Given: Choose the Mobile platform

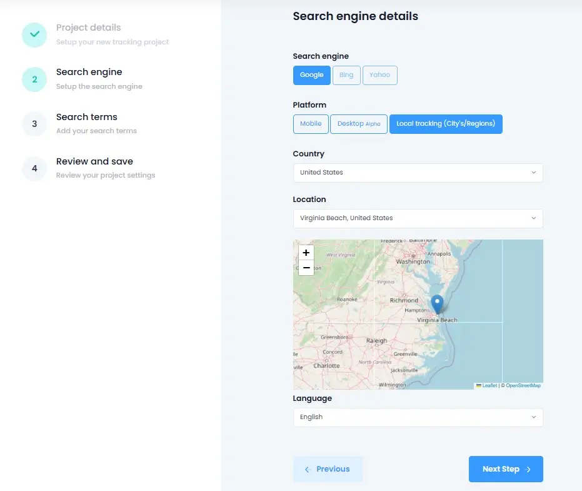Looking at the screenshot, I should coord(311,124).
